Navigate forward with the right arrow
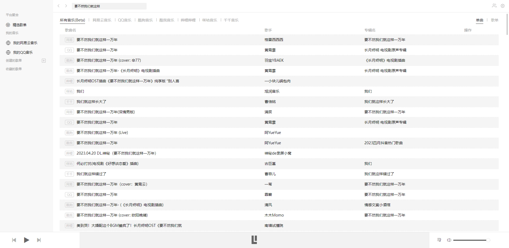Viewport: 509px width, 248px height. tap(66, 6)
